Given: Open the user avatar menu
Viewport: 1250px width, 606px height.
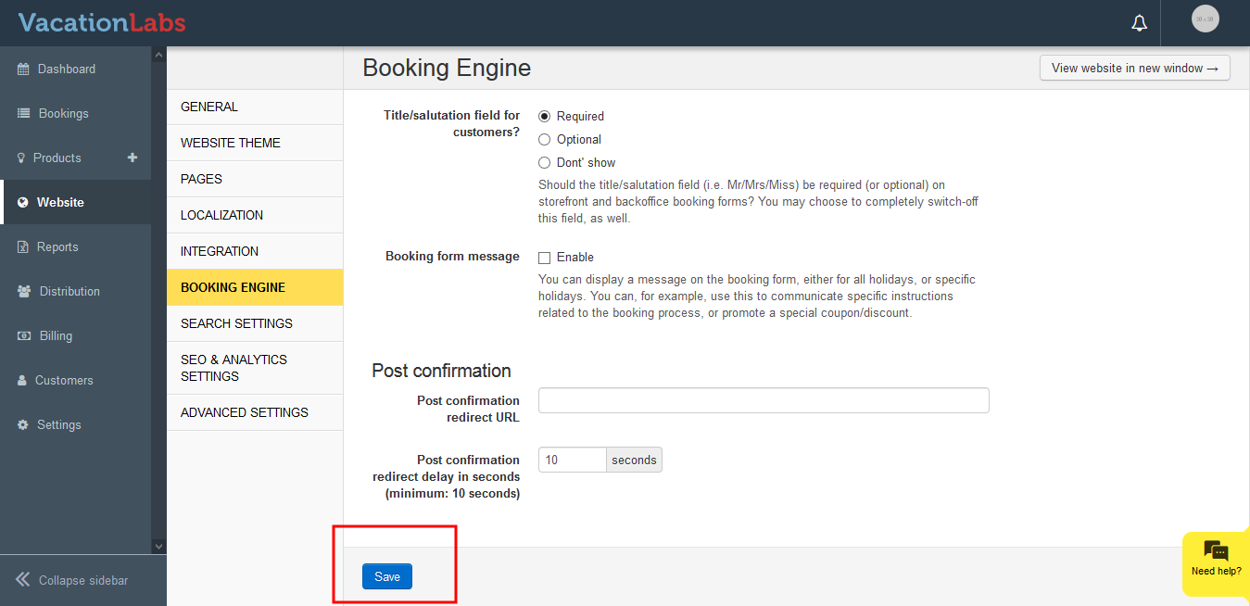Looking at the screenshot, I should click(x=1205, y=19).
